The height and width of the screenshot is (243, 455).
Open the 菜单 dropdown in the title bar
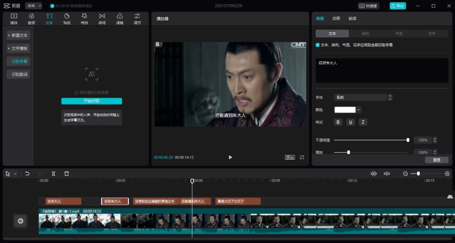click(34, 5)
